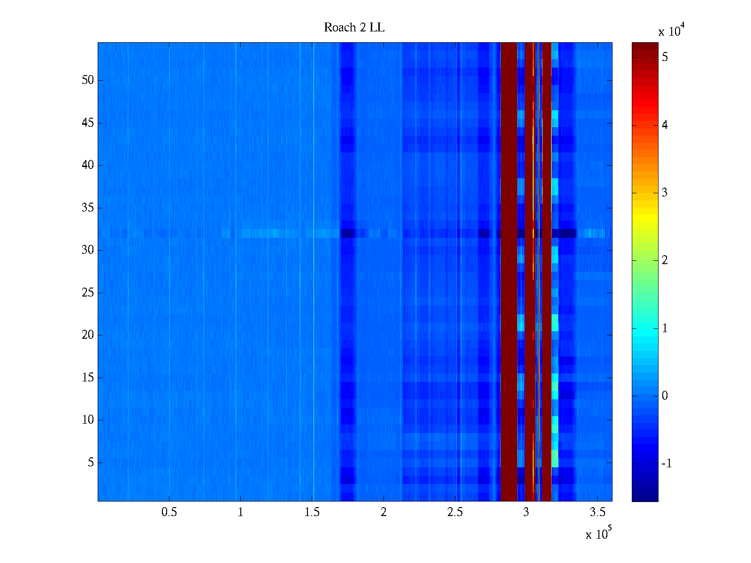Click the y-axis tick label '35'

(x=88, y=208)
